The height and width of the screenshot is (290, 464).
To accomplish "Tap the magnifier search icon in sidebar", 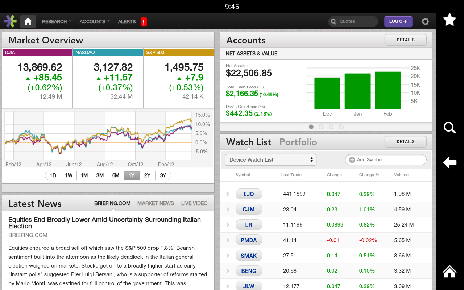I will click(x=449, y=128).
